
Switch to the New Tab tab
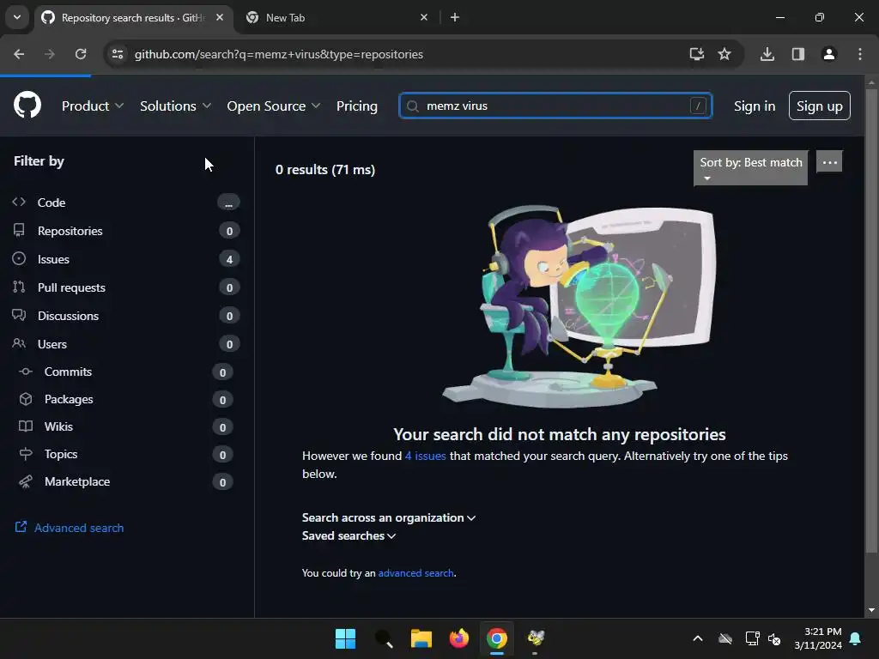tap(338, 17)
